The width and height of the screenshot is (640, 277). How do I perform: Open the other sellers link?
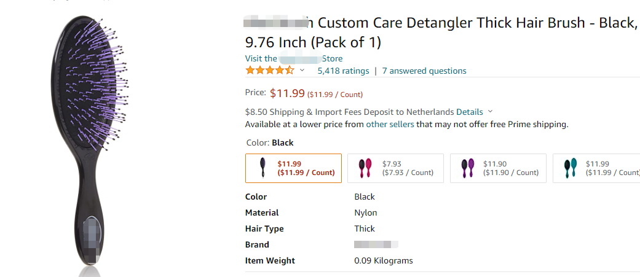[390, 124]
